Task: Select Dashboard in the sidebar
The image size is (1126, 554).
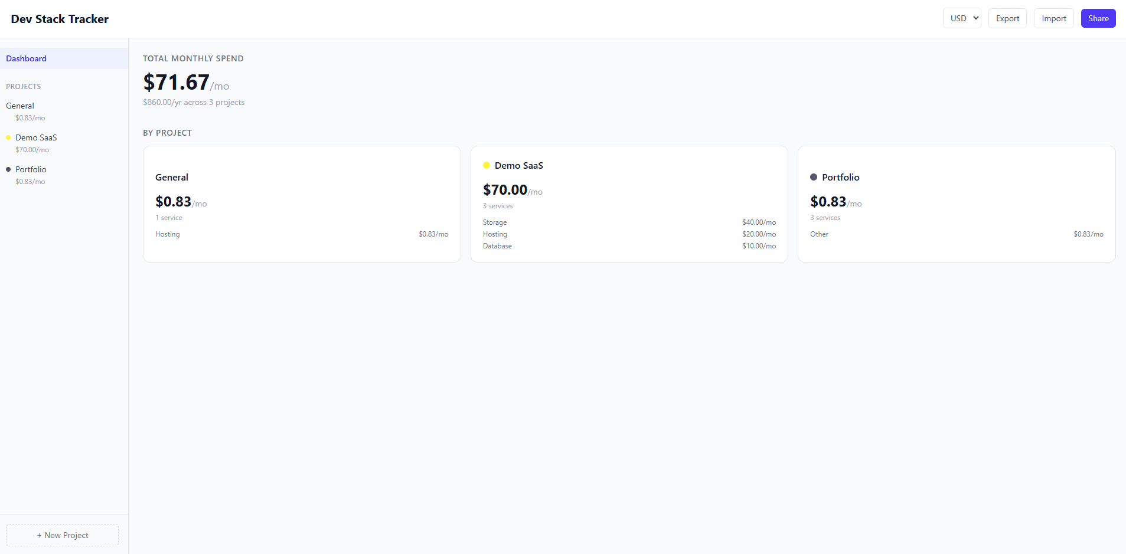Action: [27, 58]
